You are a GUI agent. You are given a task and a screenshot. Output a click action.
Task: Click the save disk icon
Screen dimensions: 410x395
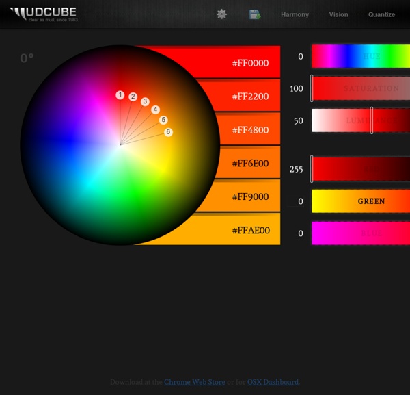255,14
